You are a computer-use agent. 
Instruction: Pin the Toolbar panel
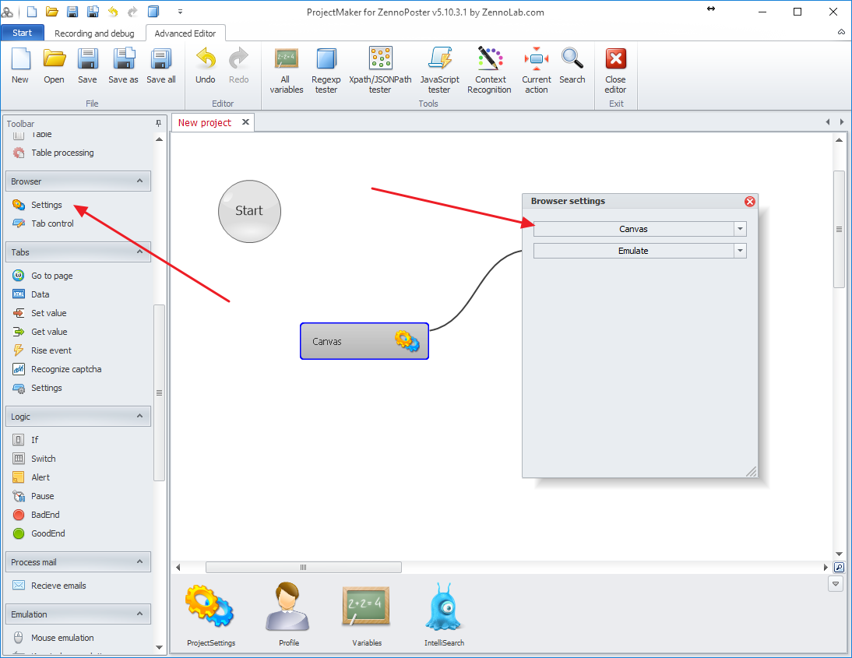tap(158, 123)
